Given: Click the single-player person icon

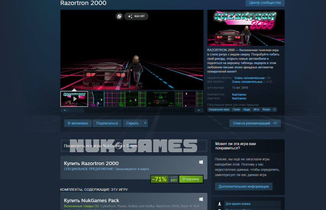Looking at the screenshot, I should pyautogui.click(x=219, y=204).
